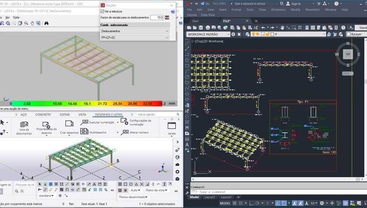
Task: Select the AutoCAD Pan hand tool
Action: [x=282, y=28]
